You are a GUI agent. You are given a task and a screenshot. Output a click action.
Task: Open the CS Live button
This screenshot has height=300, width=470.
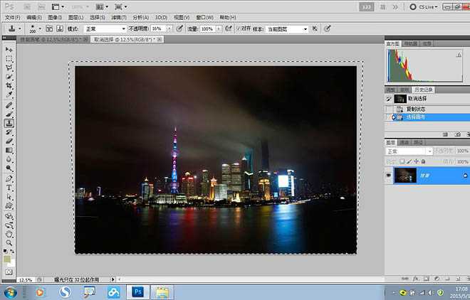click(424, 7)
